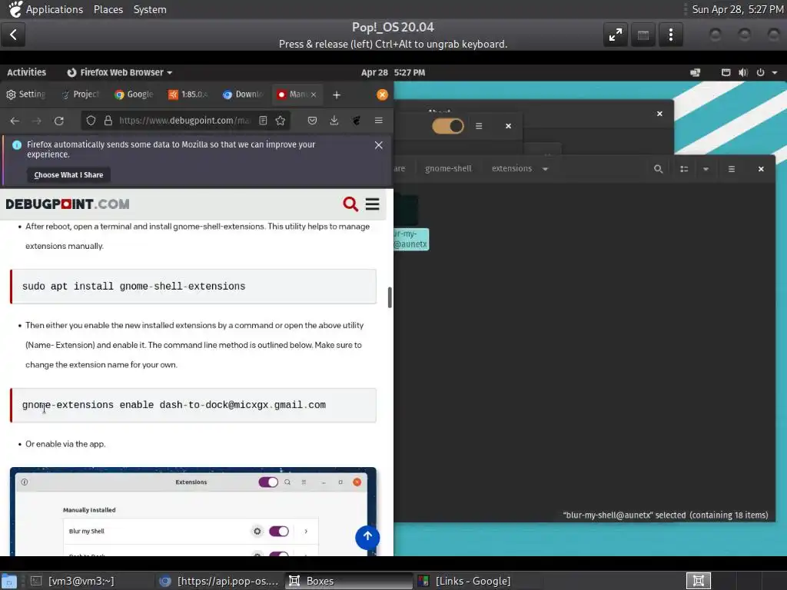Close the active Manual tab

(314, 94)
